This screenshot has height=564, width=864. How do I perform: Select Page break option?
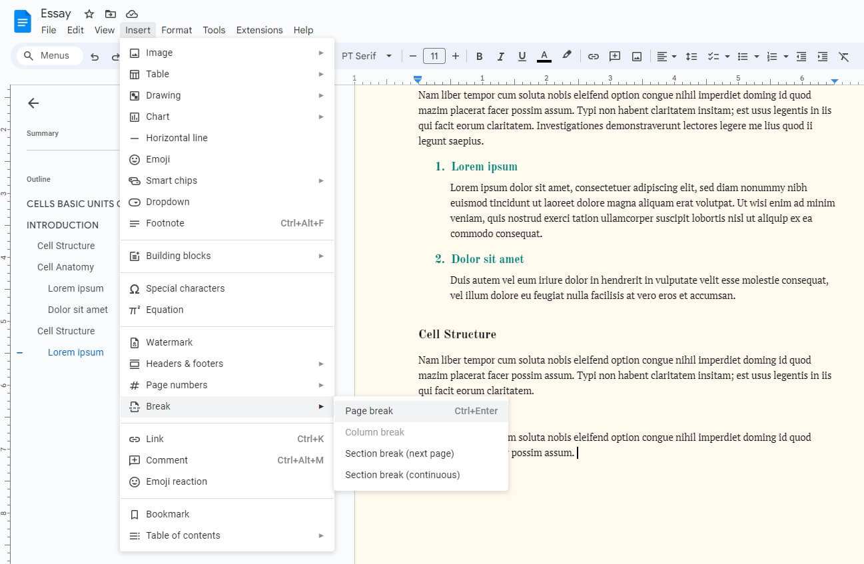point(421,411)
